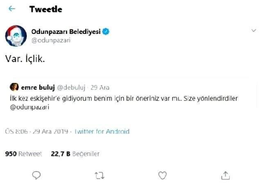
Task: Go back using the left arrow
Action: pyautogui.click(x=11, y=9)
